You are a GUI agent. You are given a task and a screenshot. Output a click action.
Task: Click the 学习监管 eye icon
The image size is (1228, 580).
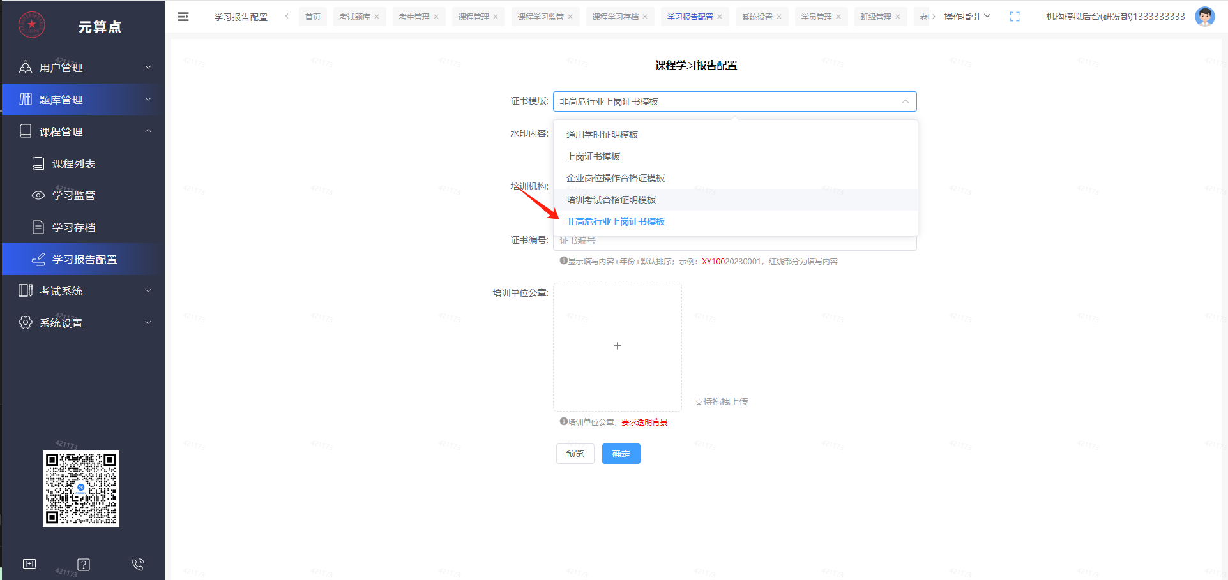point(38,195)
